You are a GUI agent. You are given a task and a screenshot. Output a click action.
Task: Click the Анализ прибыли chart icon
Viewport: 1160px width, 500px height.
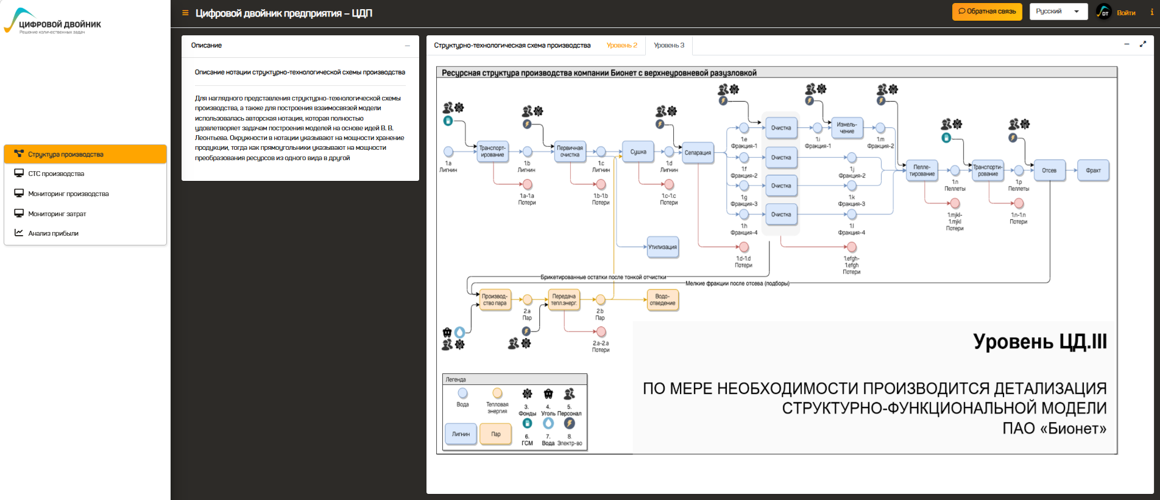click(19, 233)
